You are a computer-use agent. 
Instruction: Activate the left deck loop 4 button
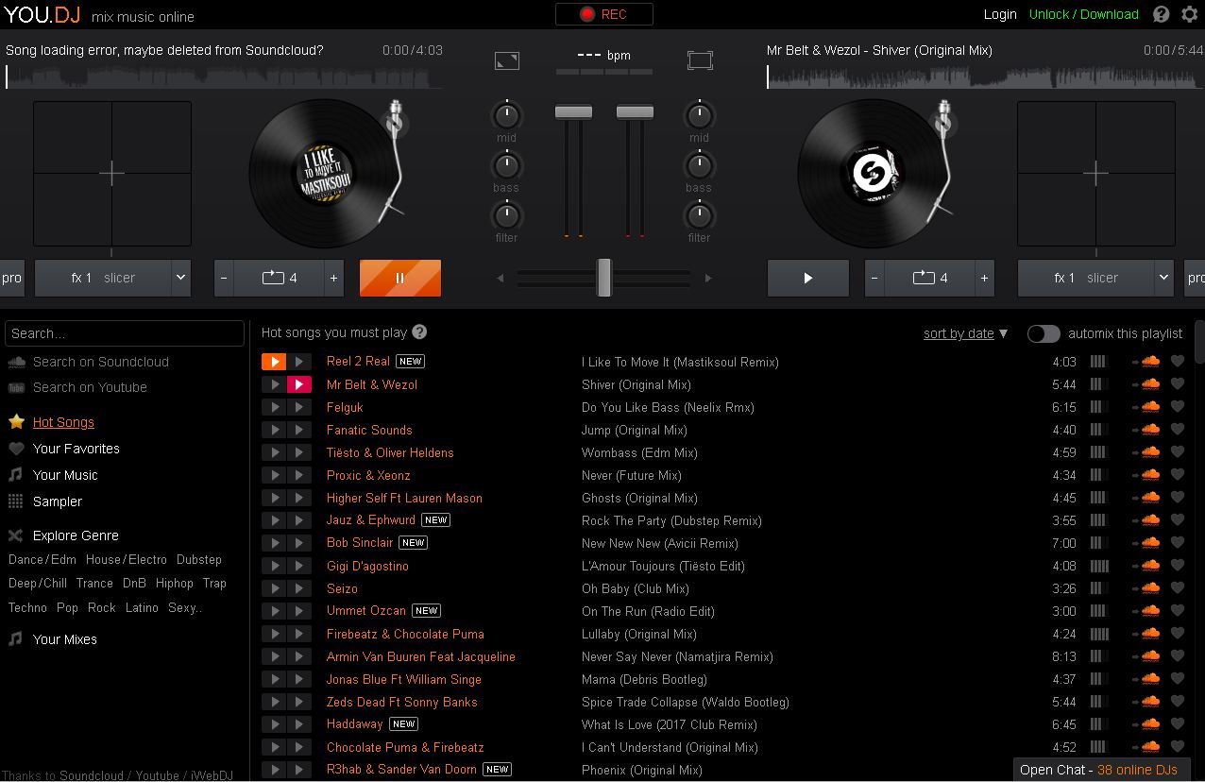279,278
